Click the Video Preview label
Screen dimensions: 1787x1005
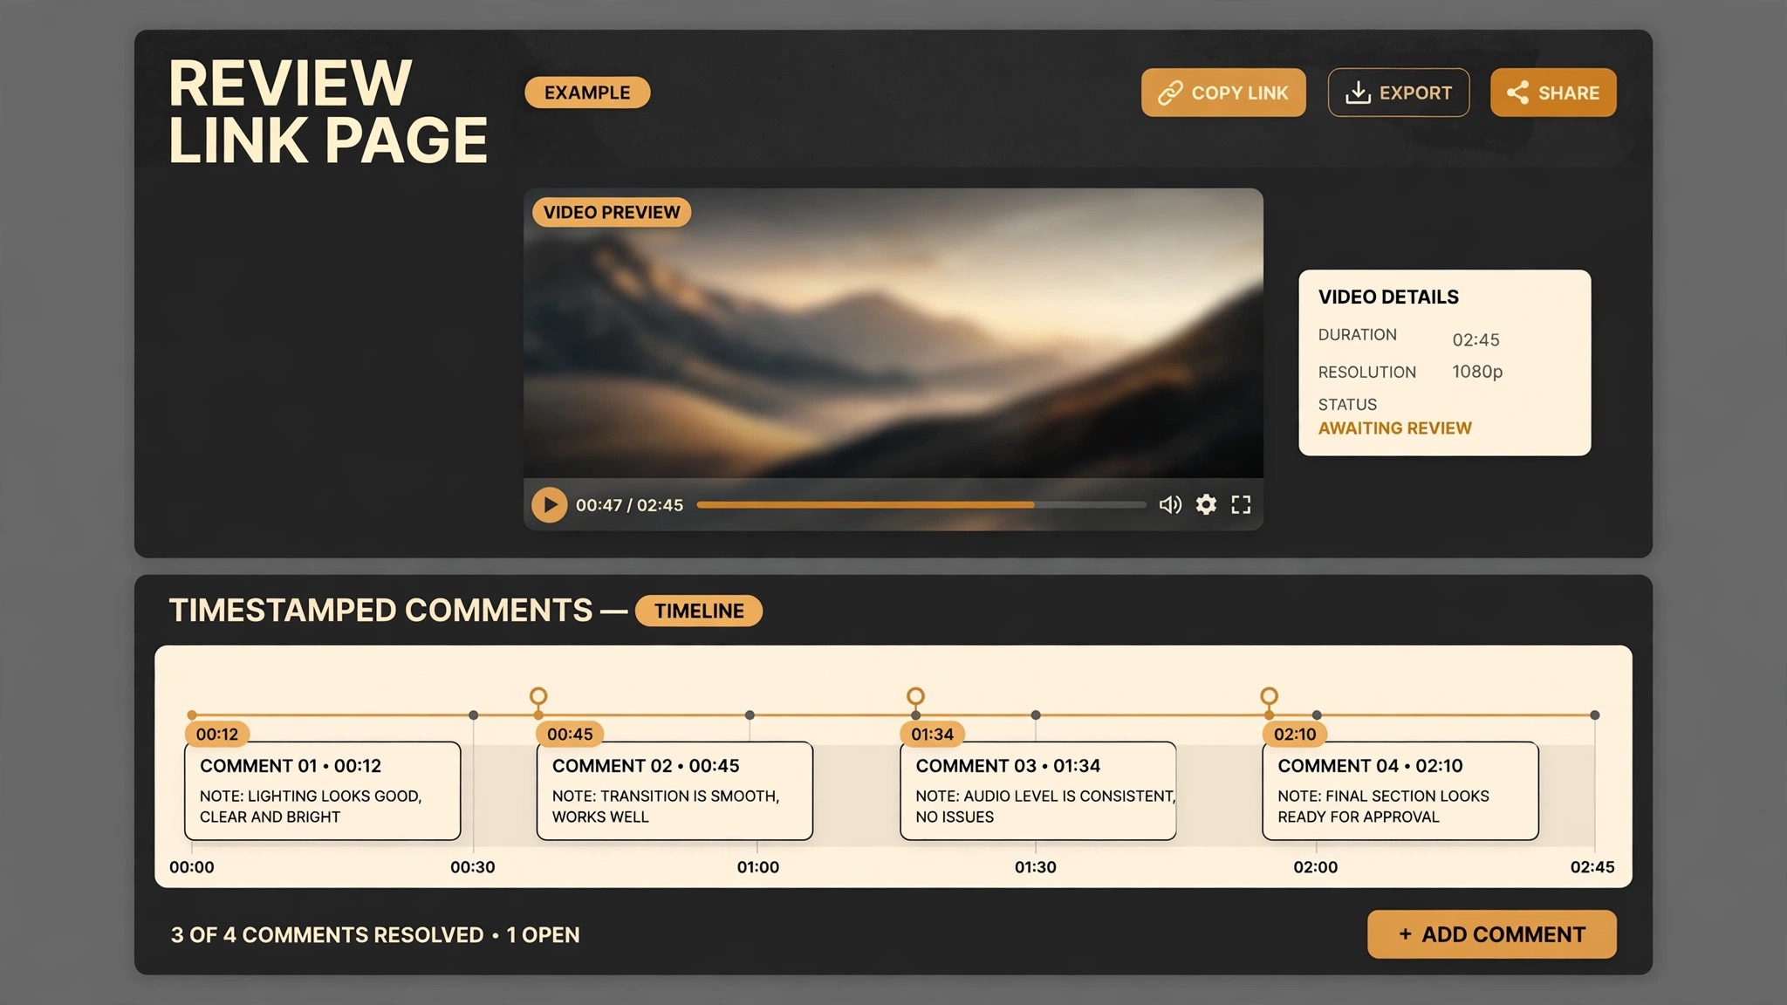[x=612, y=212]
